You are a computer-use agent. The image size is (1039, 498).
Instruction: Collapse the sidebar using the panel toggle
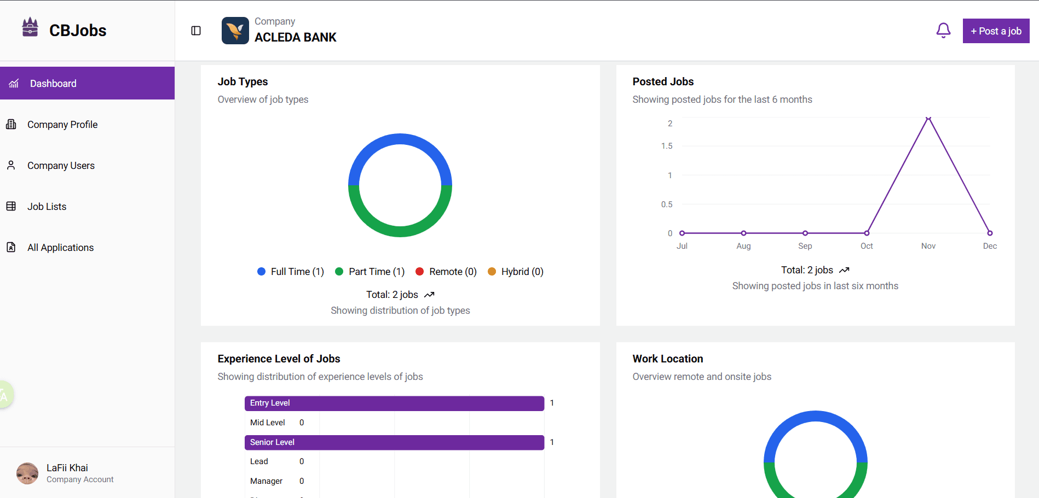(195, 30)
